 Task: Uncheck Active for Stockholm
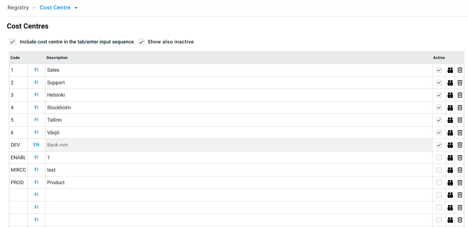(439, 108)
